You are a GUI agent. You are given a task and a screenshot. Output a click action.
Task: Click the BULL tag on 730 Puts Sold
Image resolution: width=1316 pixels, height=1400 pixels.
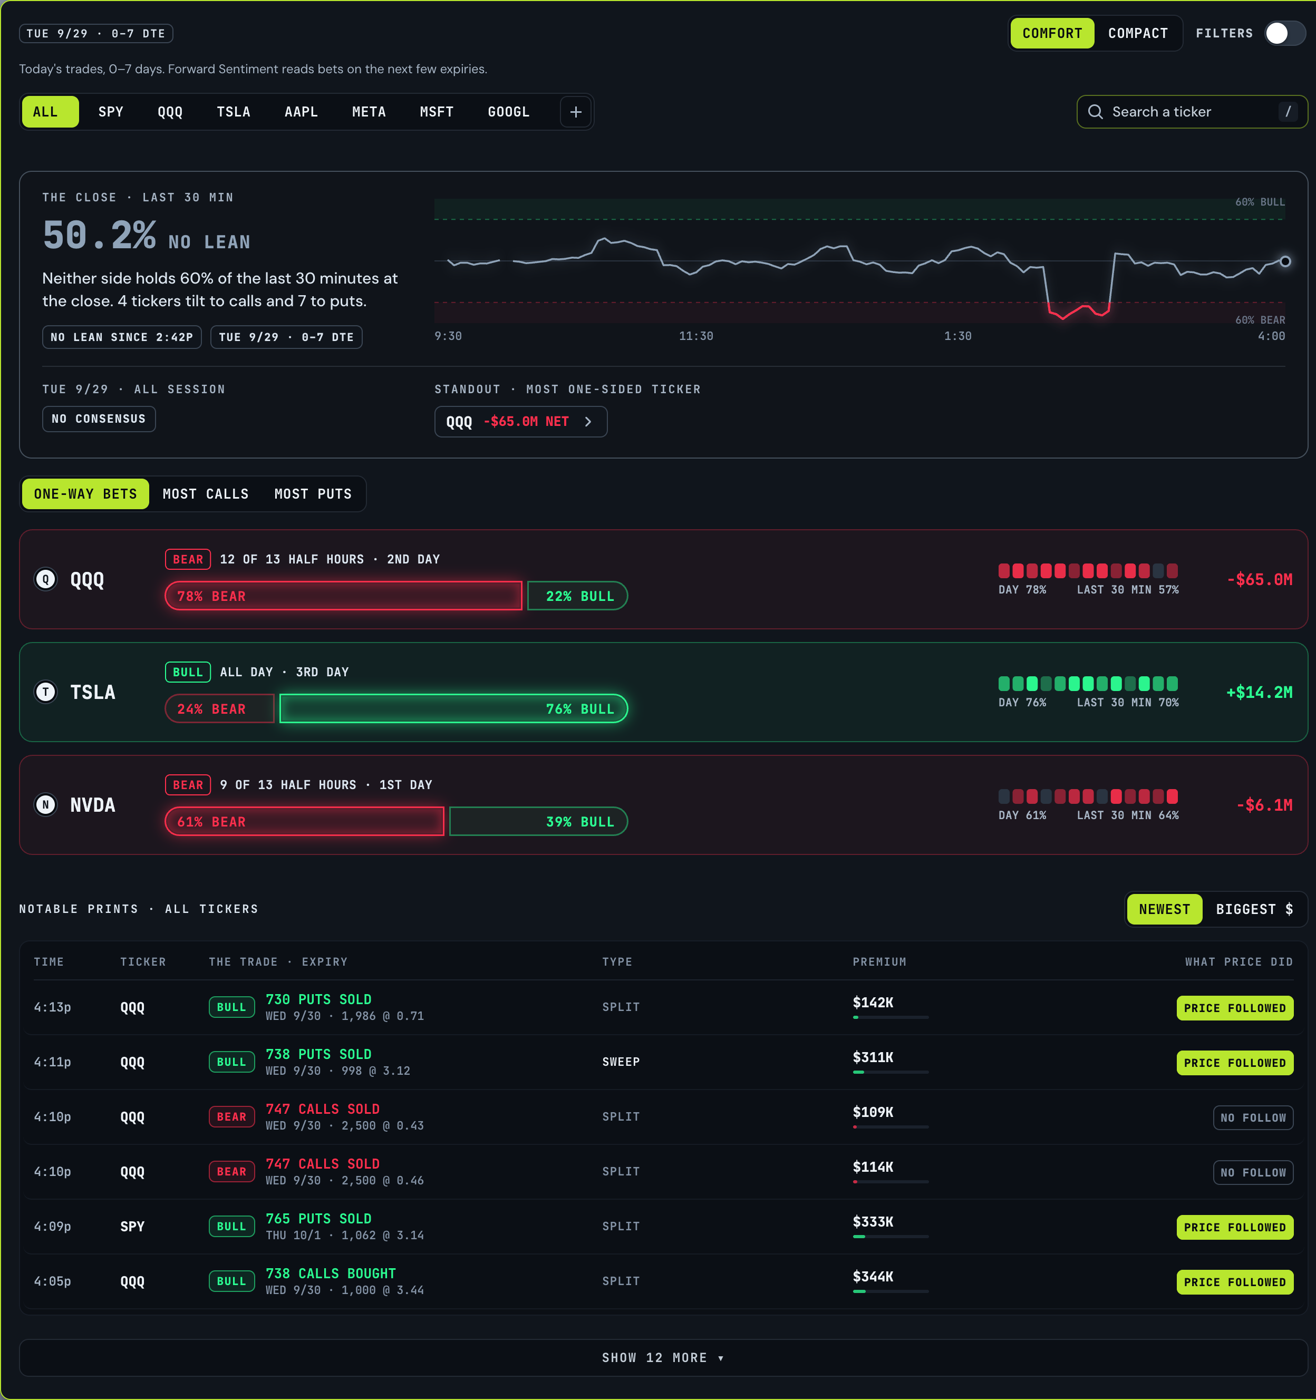tap(232, 1008)
